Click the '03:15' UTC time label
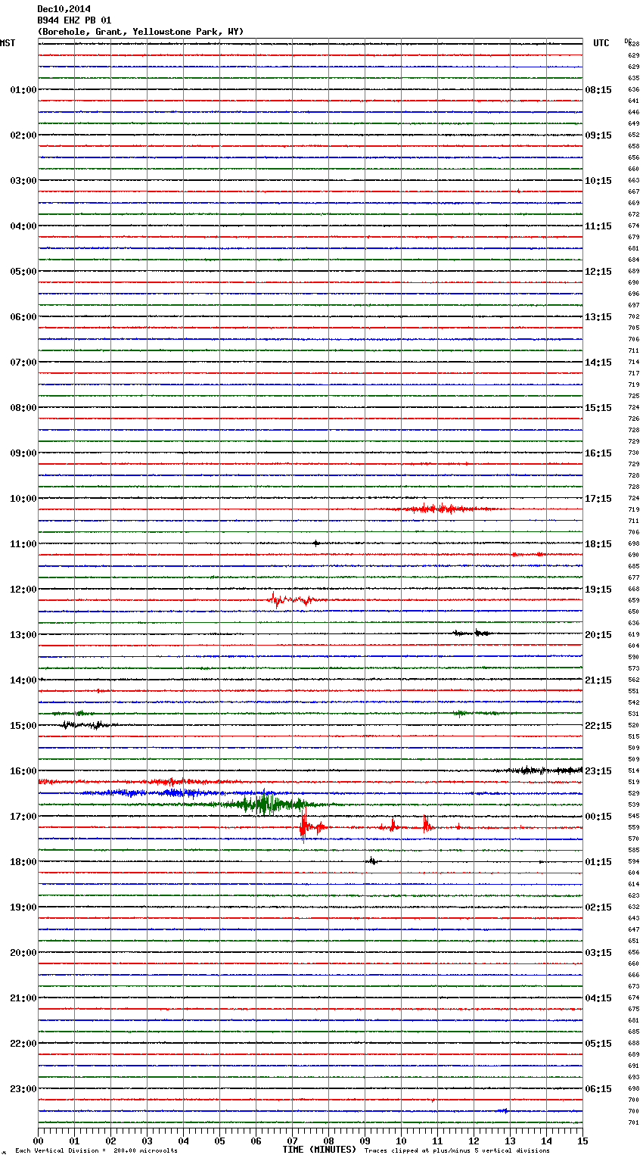Image resolution: width=643 pixels, height=1161 pixels. (598, 953)
